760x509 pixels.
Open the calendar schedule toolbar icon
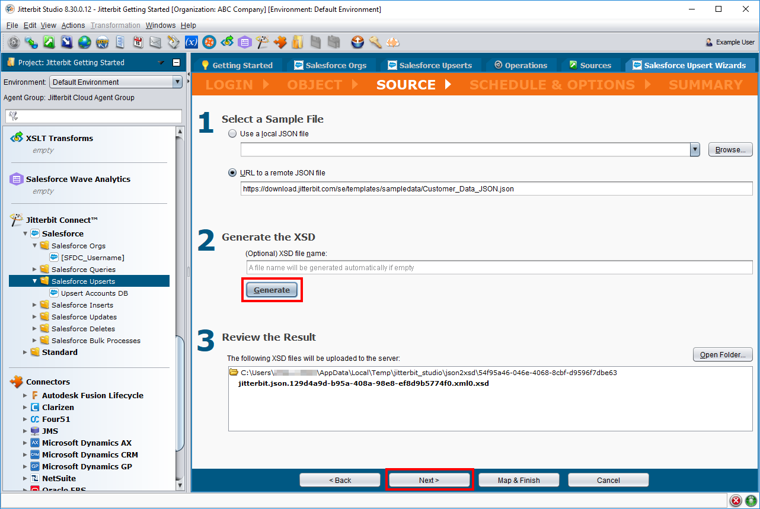pyautogui.click(x=138, y=42)
